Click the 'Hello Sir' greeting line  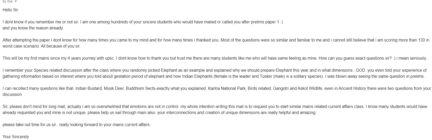[10, 10]
